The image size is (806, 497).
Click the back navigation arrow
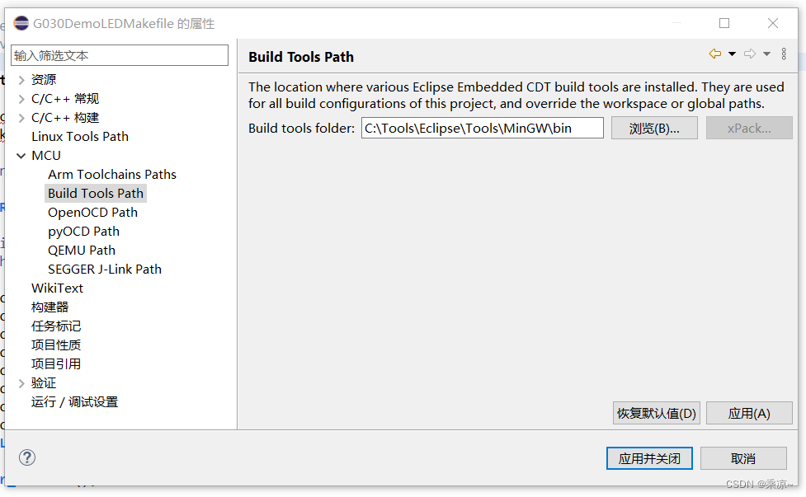tap(714, 52)
